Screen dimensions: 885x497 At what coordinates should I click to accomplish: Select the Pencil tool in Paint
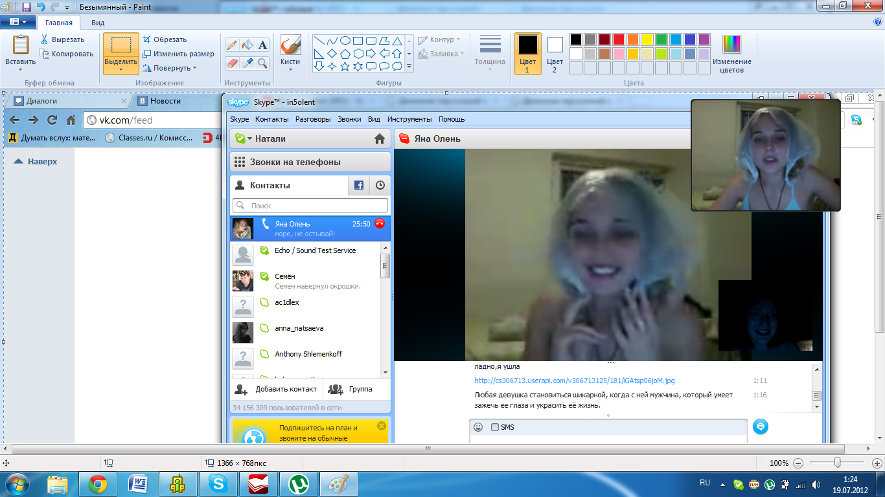tap(232, 45)
